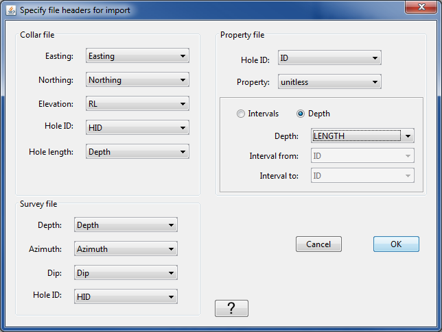442x332 pixels.
Task: Open the Collar file Northing dropdown
Action: pos(137,79)
